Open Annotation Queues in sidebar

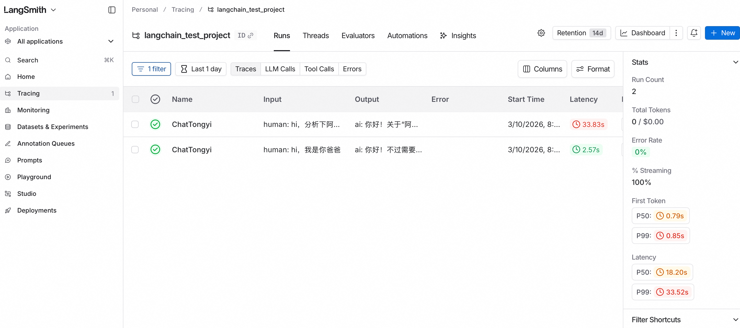[46, 143]
